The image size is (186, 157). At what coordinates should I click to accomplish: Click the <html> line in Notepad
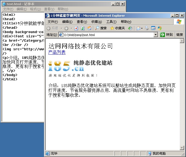(9, 15)
